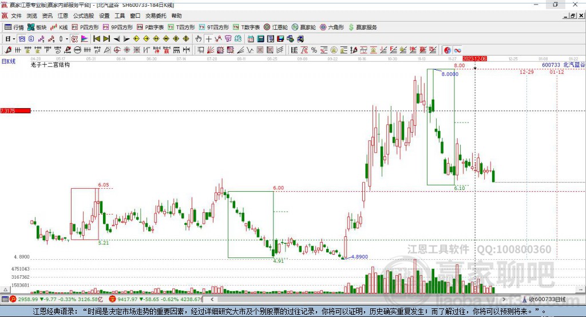Restore the inner chart window
Image resolution: width=586 pixels, height=317 pixels.
point(572,15)
